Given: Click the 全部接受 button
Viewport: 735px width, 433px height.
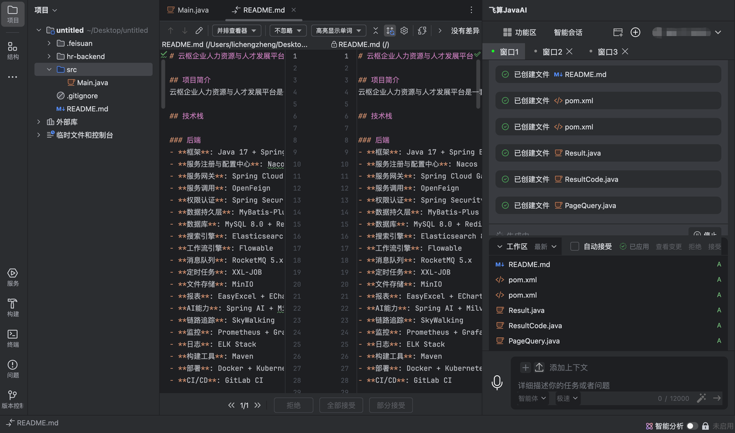Looking at the screenshot, I should tap(341, 405).
